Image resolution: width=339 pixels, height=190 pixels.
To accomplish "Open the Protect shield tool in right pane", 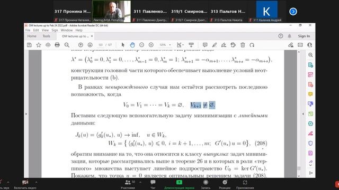I will click(x=310, y=143).
